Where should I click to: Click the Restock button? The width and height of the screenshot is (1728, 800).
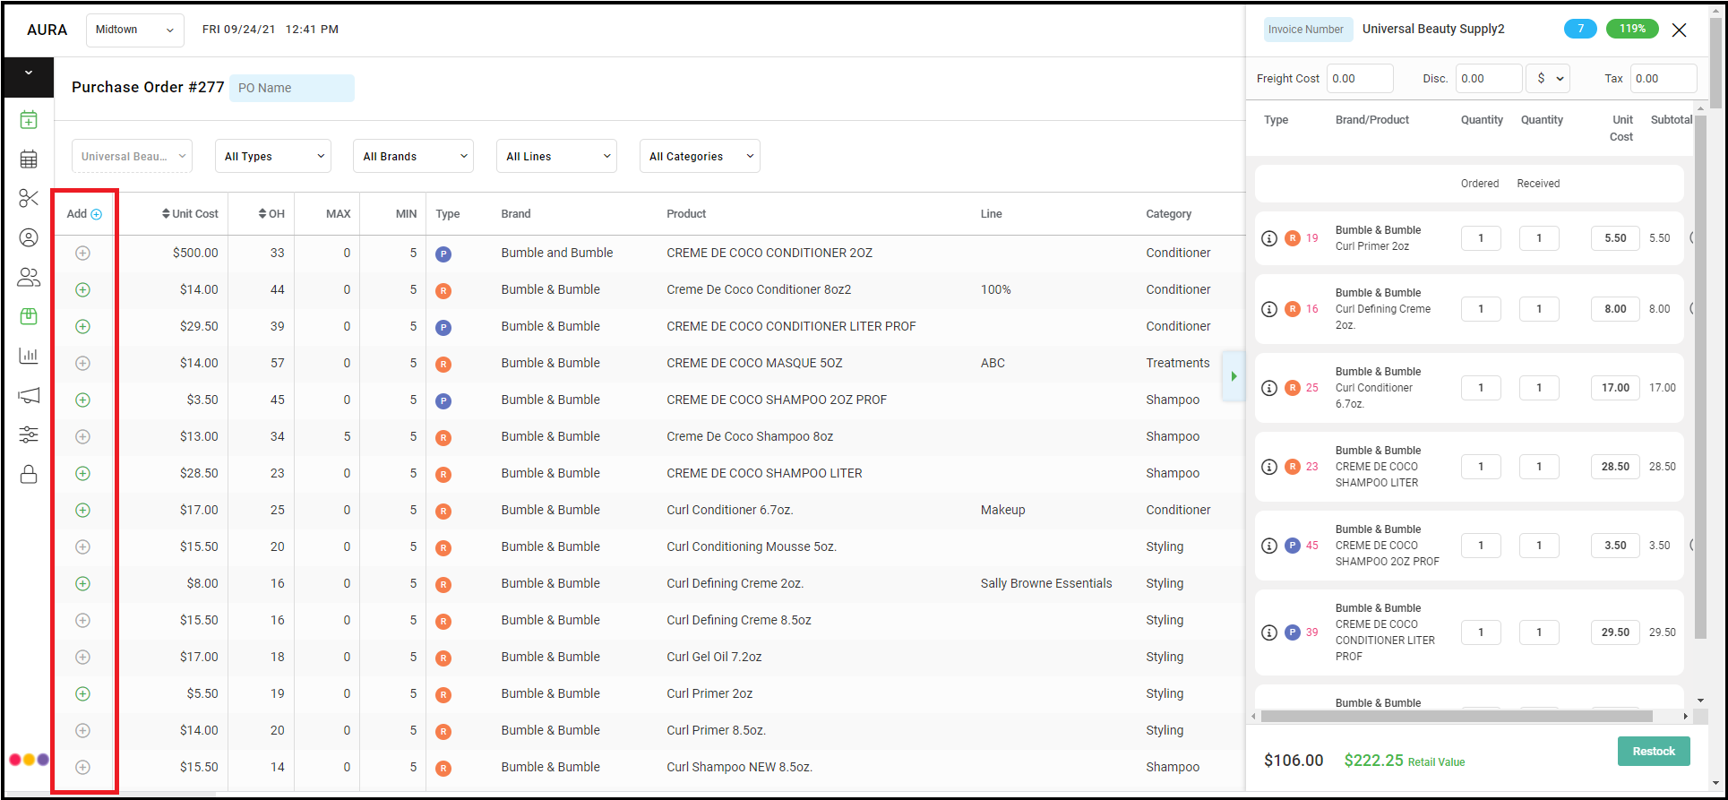tap(1654, 752)
